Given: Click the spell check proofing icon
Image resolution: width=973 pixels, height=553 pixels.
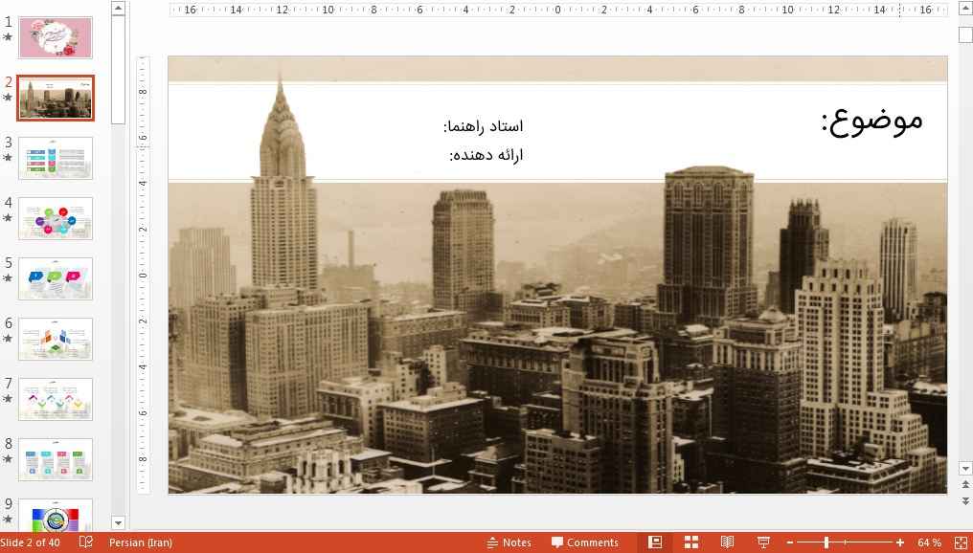Looking at the screenshot, I should click(86, 542).
